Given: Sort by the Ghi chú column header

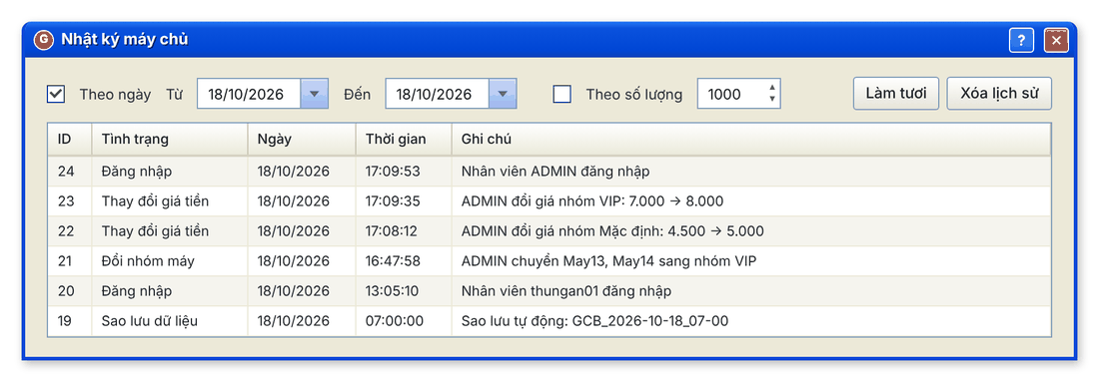Looking at the screenshot, I should tap(751, 140).
